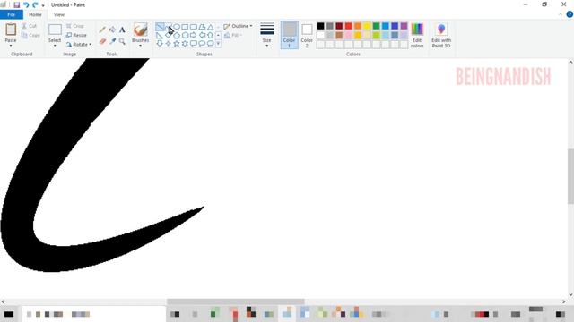Choose the Line shape
This screenshot has width=574, height=322.
[160, 27]
